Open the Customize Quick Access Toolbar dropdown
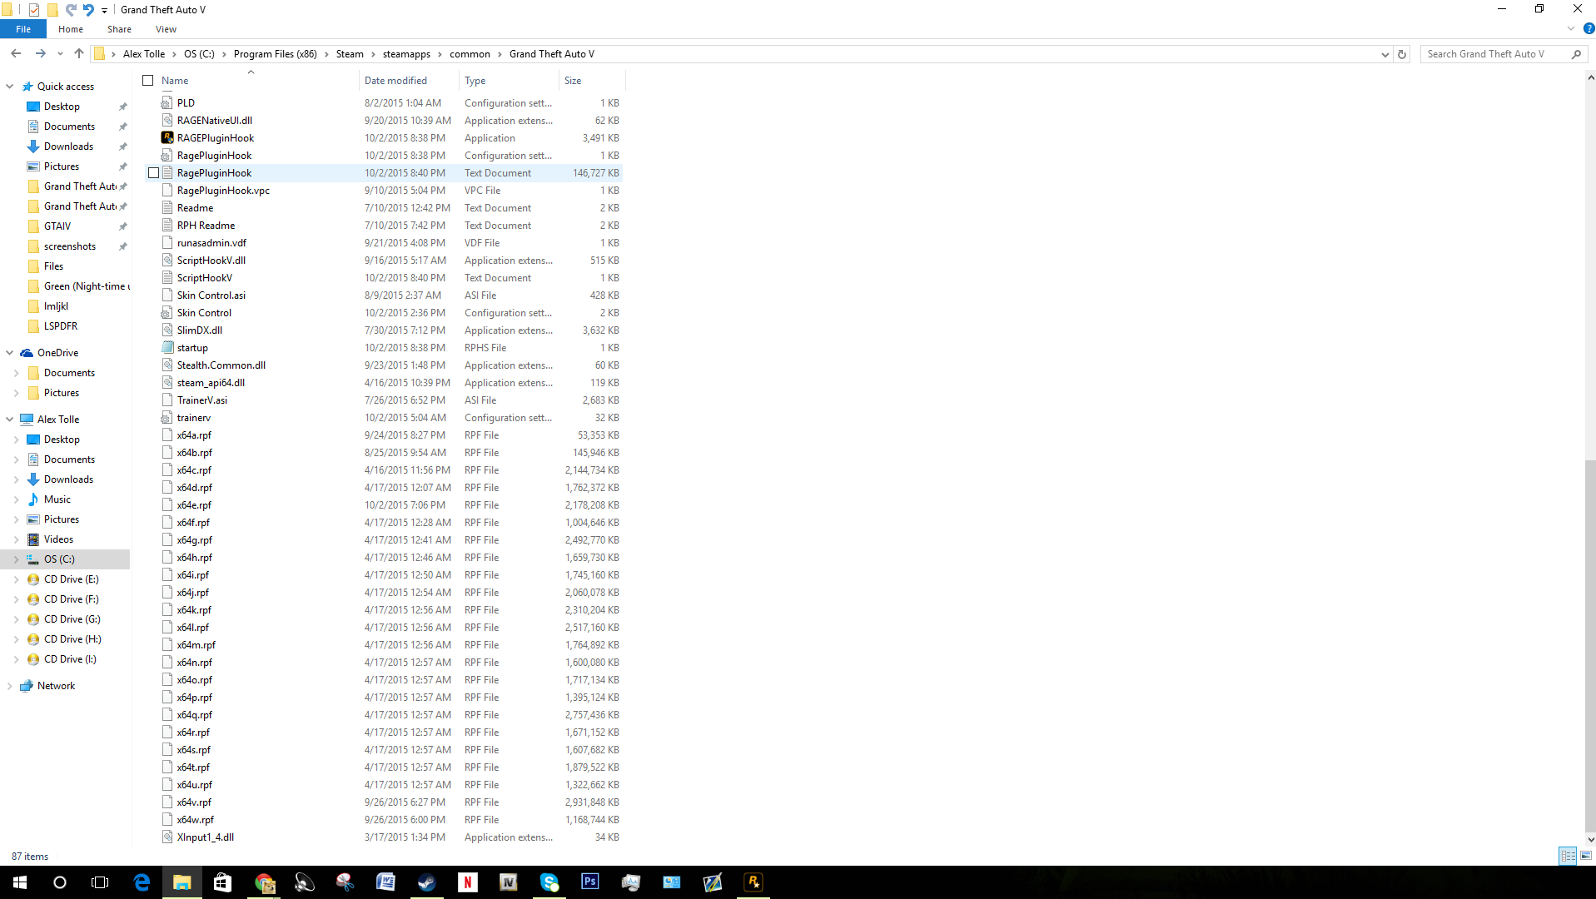This screenshot has width=1596, height=899. 104,11
